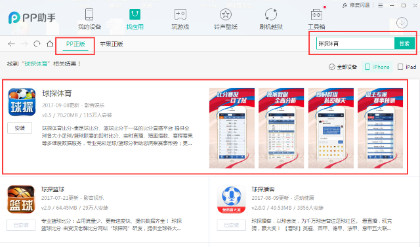This screenshot has width=420, height=247.
Task: Click the green 搜索 search button
Action: coord(404,43)
